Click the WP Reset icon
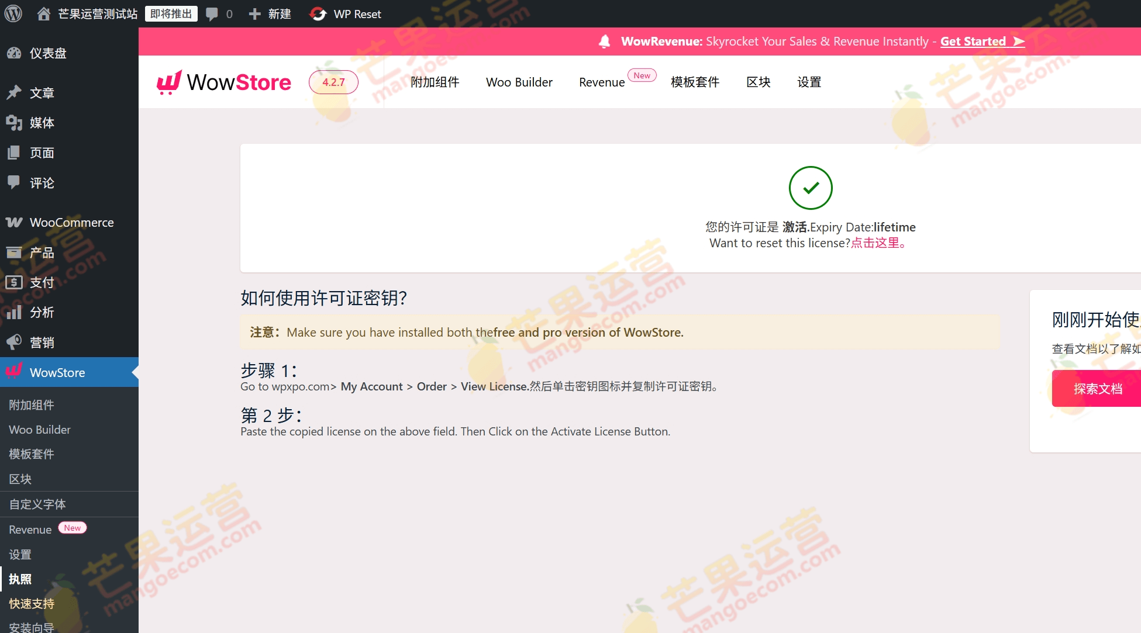1141x633 pixels. (x=318, y=13)
